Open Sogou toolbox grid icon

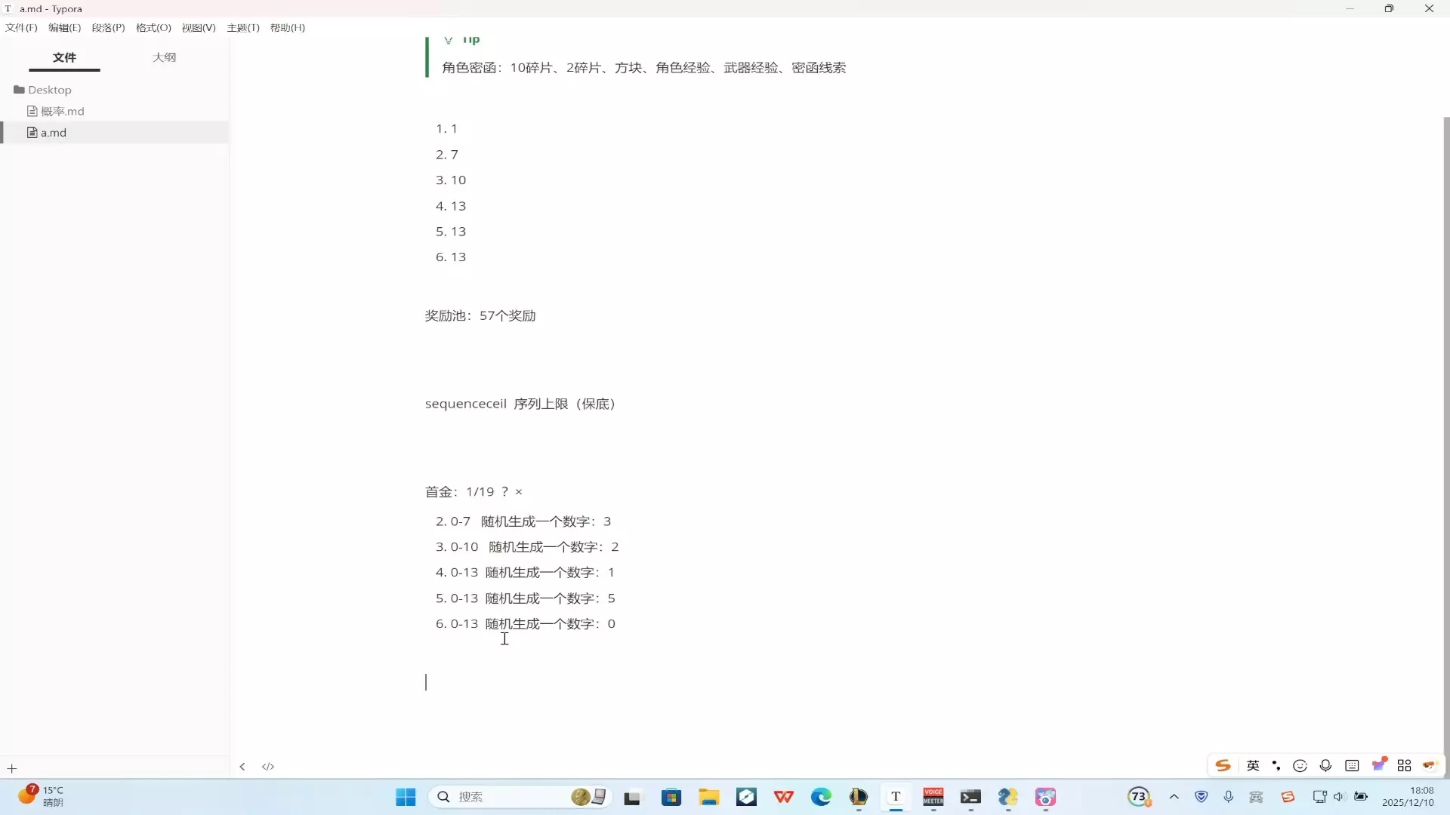[x=1404, y=766]
